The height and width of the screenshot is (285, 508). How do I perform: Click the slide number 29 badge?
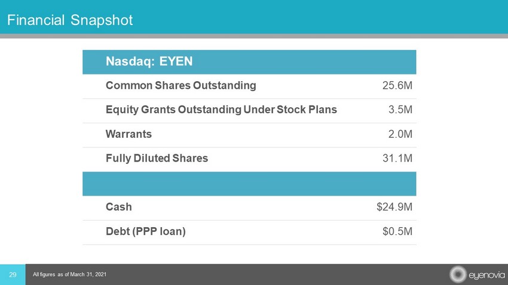pos(13,274)
